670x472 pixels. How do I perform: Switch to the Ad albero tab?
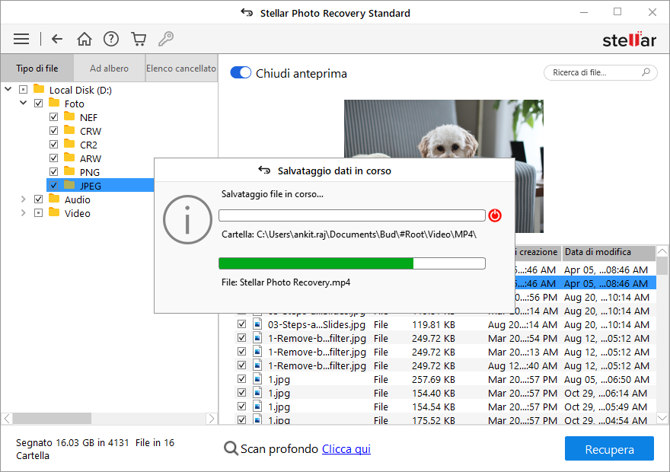109,68
